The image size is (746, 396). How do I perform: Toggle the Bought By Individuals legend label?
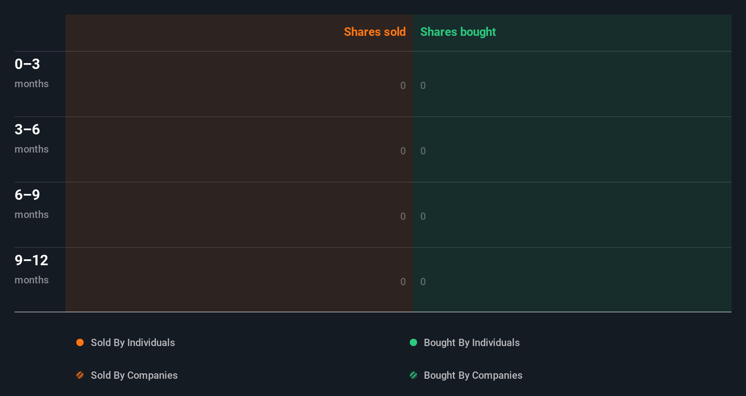(472, 342)
